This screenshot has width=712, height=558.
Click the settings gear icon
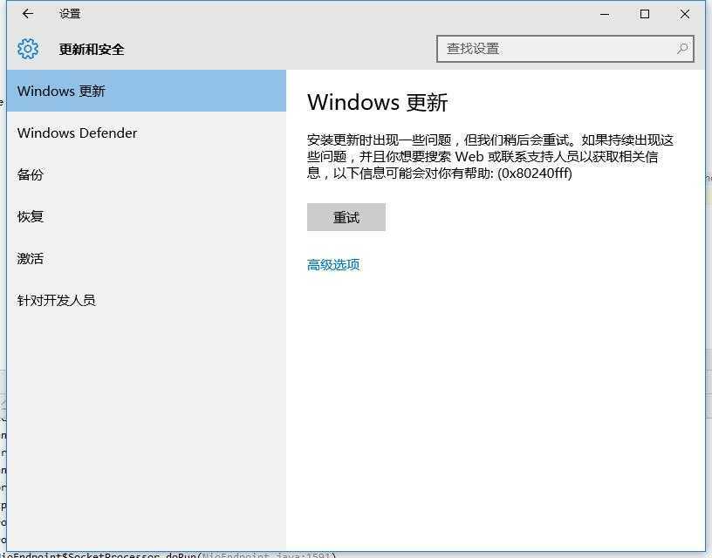point(28,49)
